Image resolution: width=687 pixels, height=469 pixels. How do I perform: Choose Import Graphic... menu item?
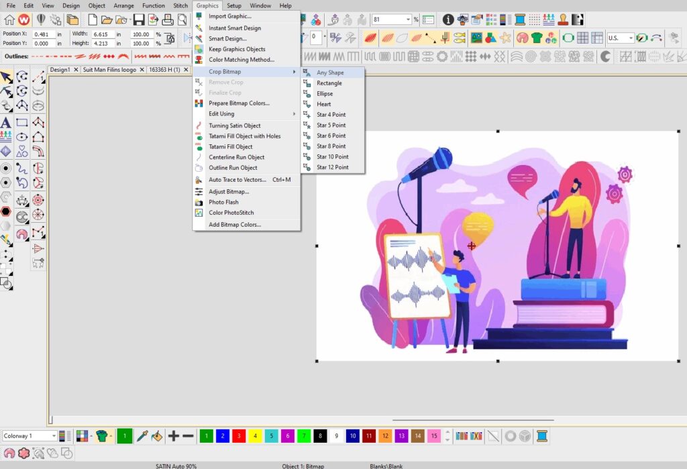[247, 16]
